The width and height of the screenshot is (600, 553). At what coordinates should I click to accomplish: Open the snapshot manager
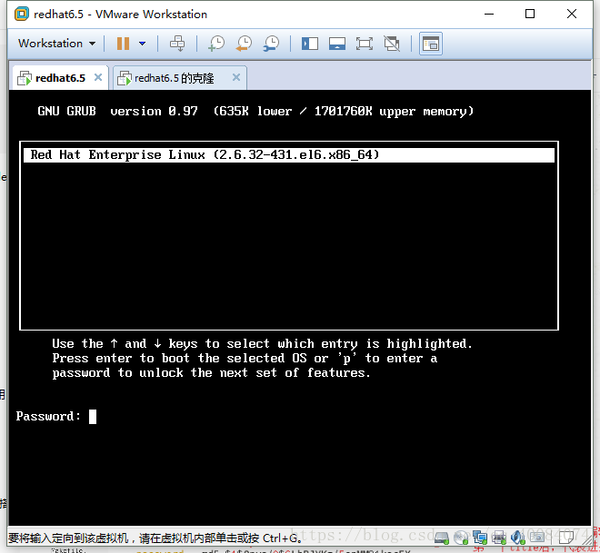[x=271, y=44]
